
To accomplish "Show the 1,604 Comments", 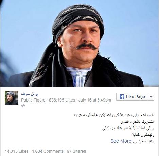I will pos(48,151).
